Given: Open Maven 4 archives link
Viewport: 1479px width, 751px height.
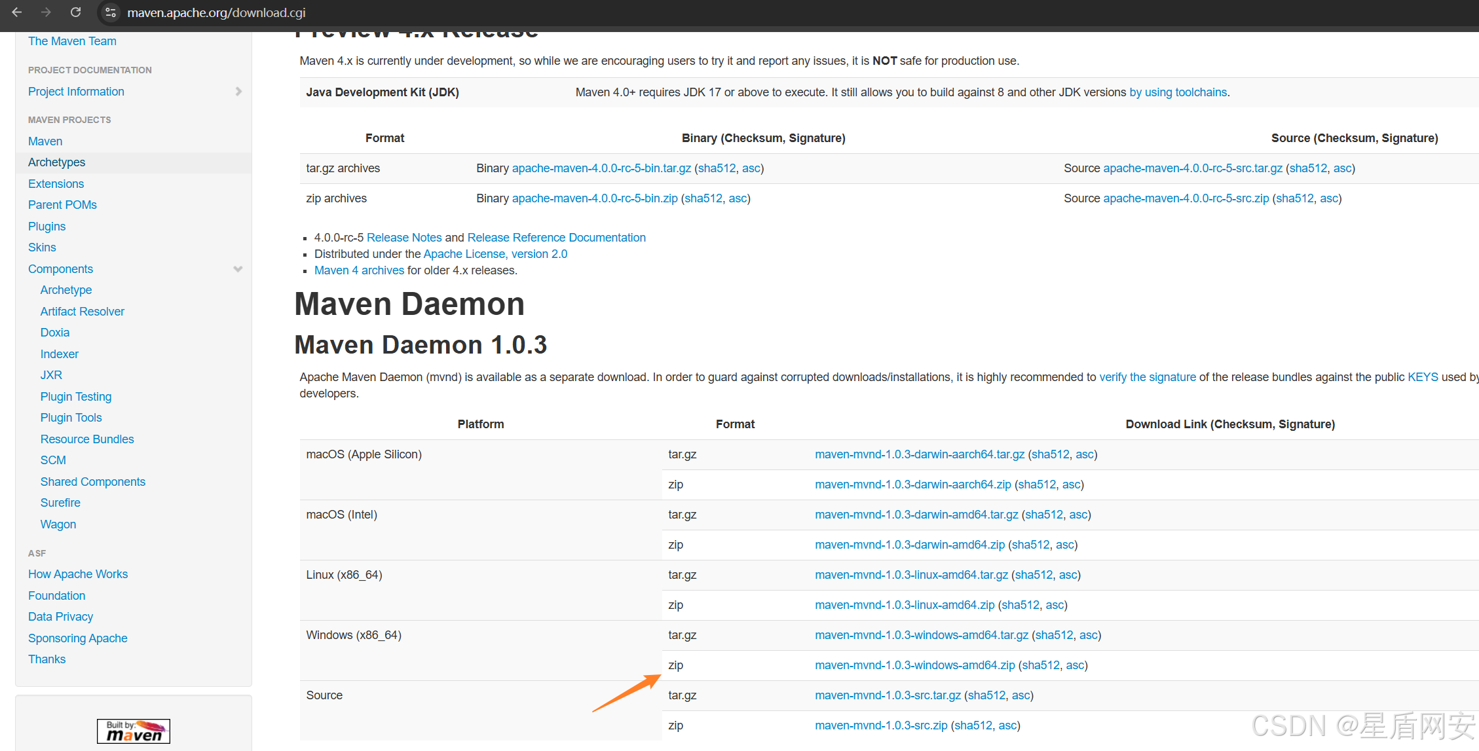Looking at the screenshot, I should coord(359,270).
